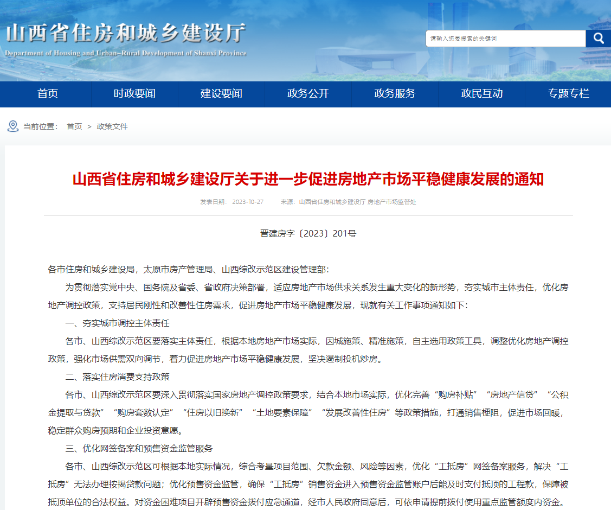Open the 政民互动 navigation item
611x510 pixels.
[482, 94]
